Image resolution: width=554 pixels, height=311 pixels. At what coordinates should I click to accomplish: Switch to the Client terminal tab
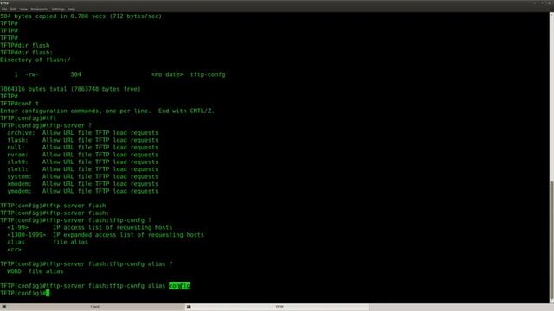[93, 307]
